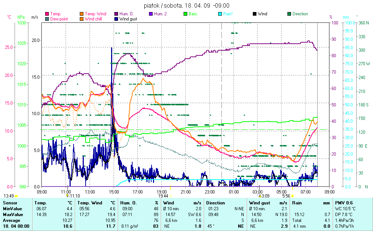Click the 'N-NE' direction value

(239, 209)
